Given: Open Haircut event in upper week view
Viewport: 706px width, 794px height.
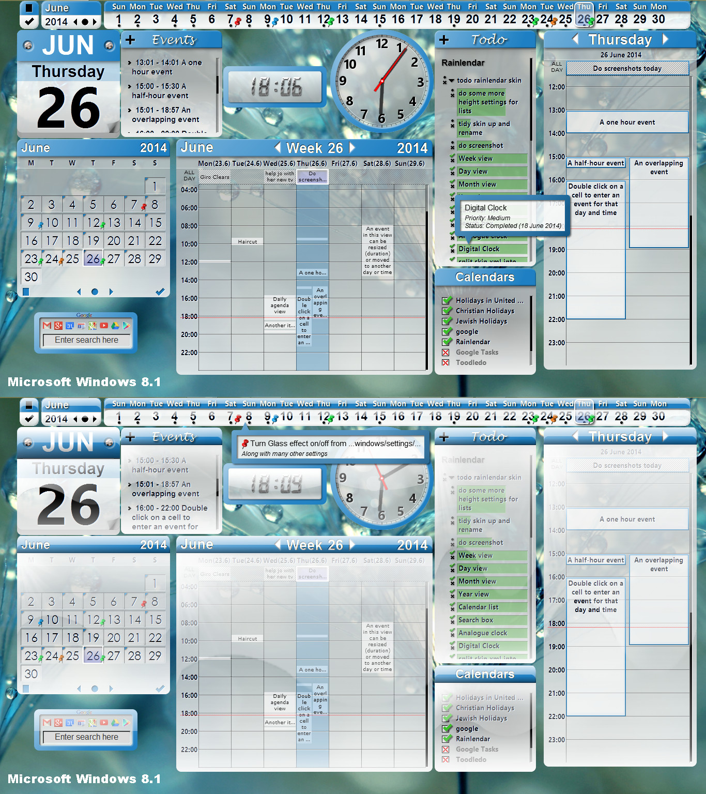Looking at the screenshot, I should pyautogui.click(x=248, y=241).
